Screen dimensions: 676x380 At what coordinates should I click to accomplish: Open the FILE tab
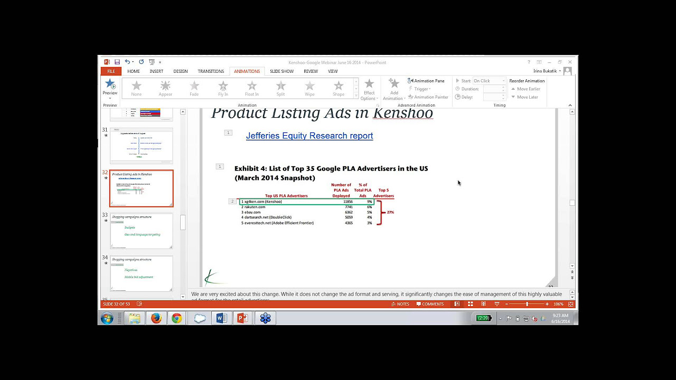click(111, 71)
